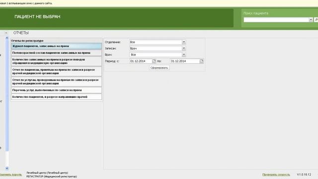The width and height of the screenshot is (318, 179).
Task: Expand the Отделение dropdown
Action: (184, 42)
